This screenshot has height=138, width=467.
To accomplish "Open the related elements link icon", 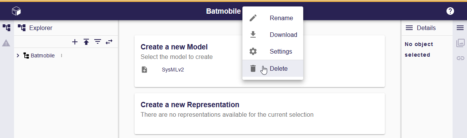I will 460,58.
